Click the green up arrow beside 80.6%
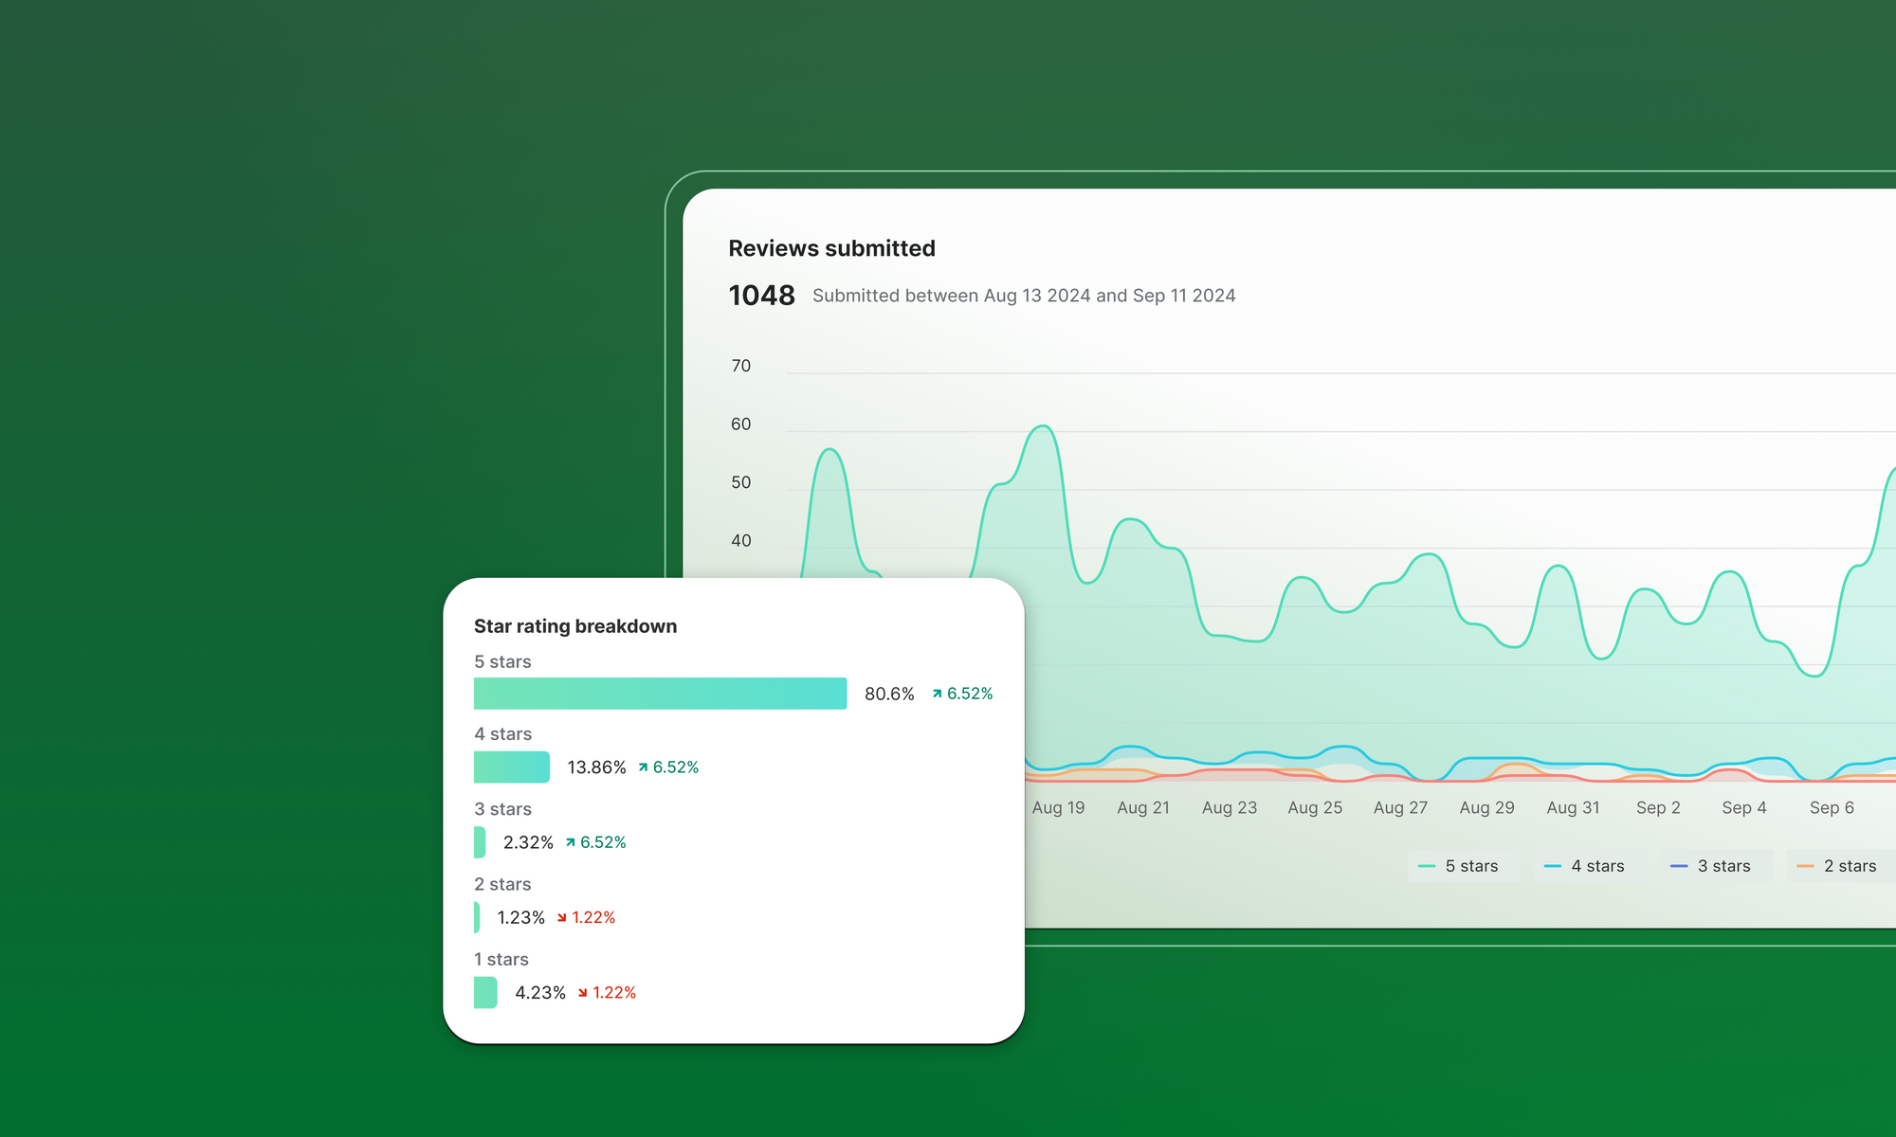 [937, 693]
